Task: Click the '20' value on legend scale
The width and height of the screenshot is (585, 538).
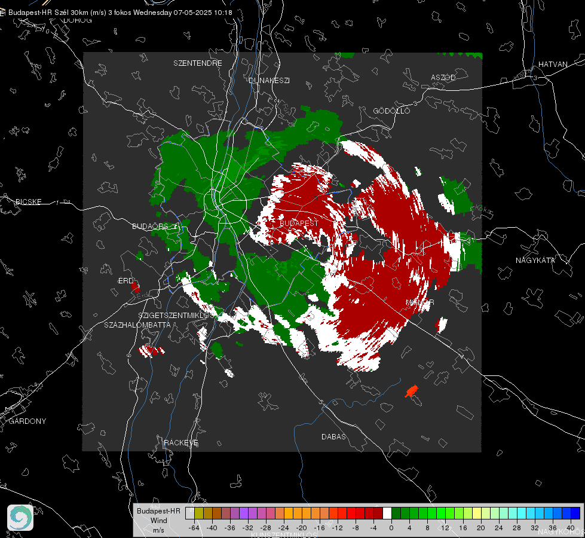Action: [x=480, y=528]
